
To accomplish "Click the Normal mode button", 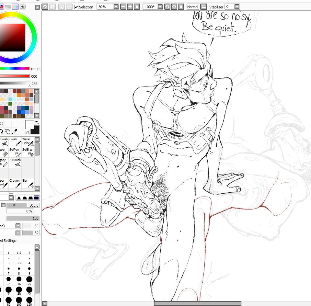I will pyautogui.click(x=192, y=7).
